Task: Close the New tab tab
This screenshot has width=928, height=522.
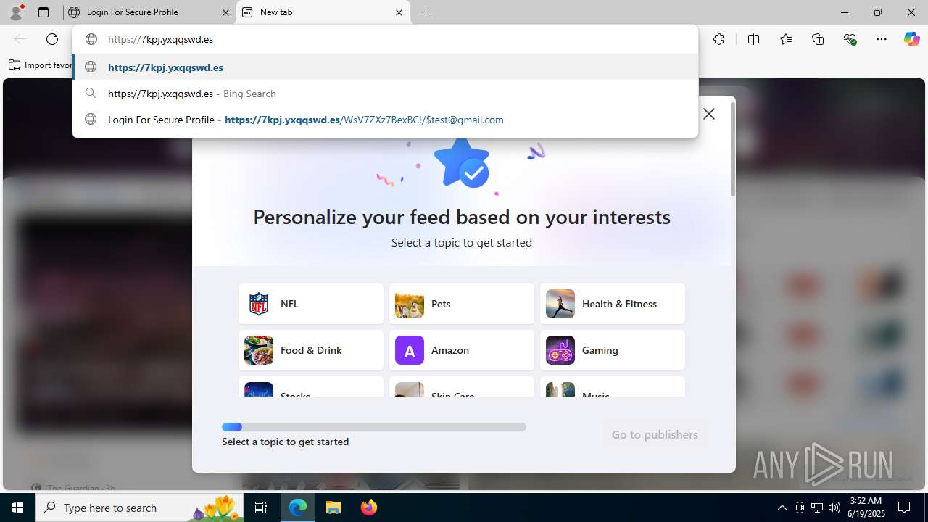Action: point(399,12)
